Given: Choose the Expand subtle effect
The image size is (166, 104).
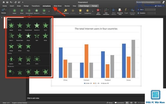Looking at the screenshot, I should tap(11, 60).
